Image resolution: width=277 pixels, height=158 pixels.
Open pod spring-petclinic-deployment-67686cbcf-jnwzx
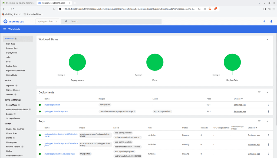point(61,144)
